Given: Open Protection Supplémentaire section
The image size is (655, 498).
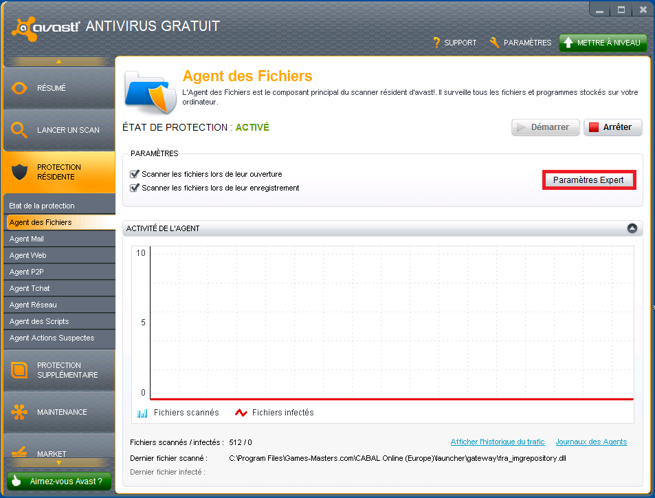Looking at the screenshot, I should coord(59,370).
